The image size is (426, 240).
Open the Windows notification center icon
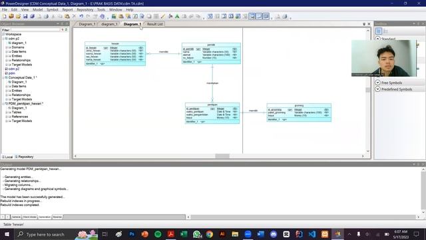point(416,234)
